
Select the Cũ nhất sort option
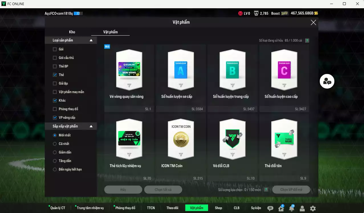coord(55,144)
